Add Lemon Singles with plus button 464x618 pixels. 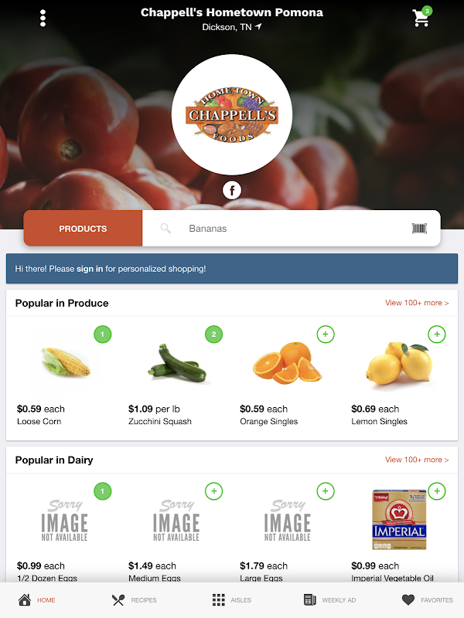tap(437, 334)
